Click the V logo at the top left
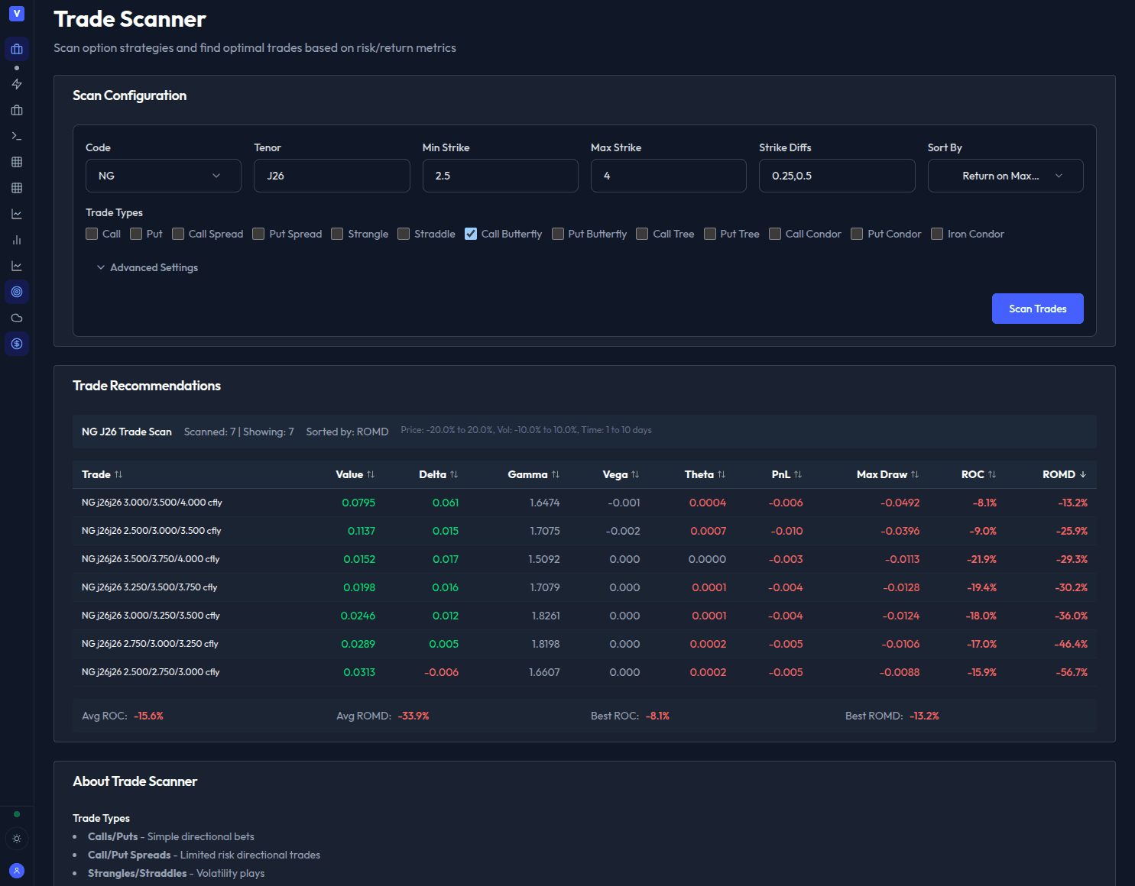The image size is (1135, 886). (x=17, y=13)
